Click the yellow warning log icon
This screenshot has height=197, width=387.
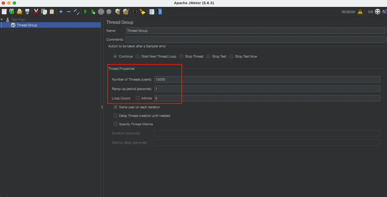click(360, 12)
